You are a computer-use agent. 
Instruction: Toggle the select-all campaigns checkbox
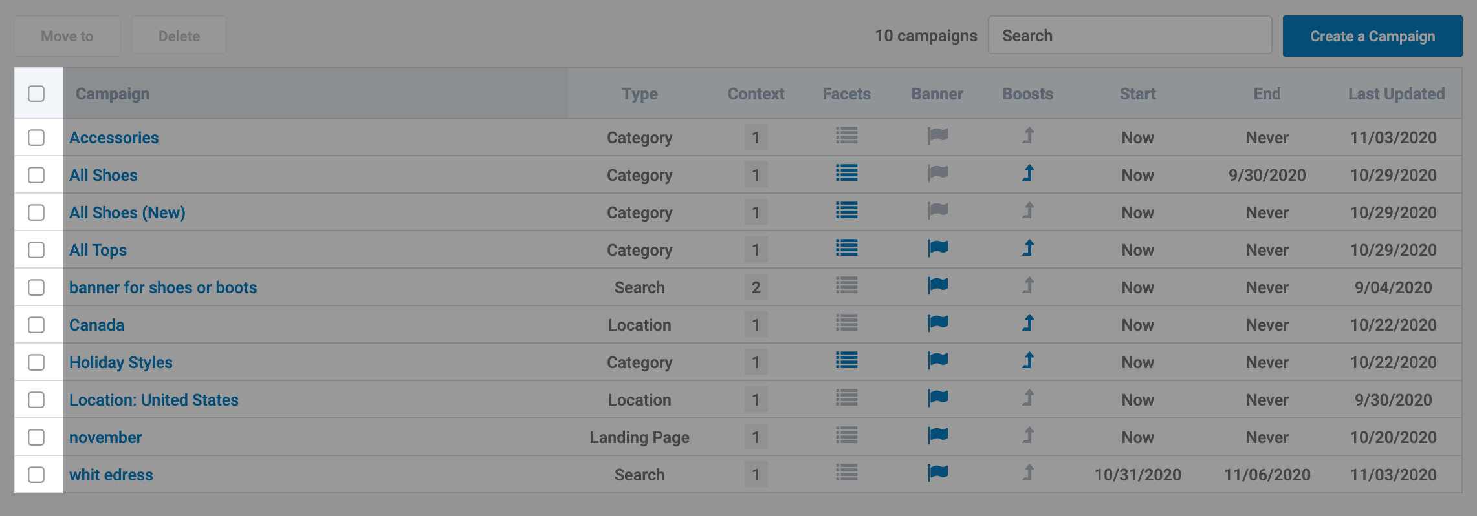pos(36,94)
